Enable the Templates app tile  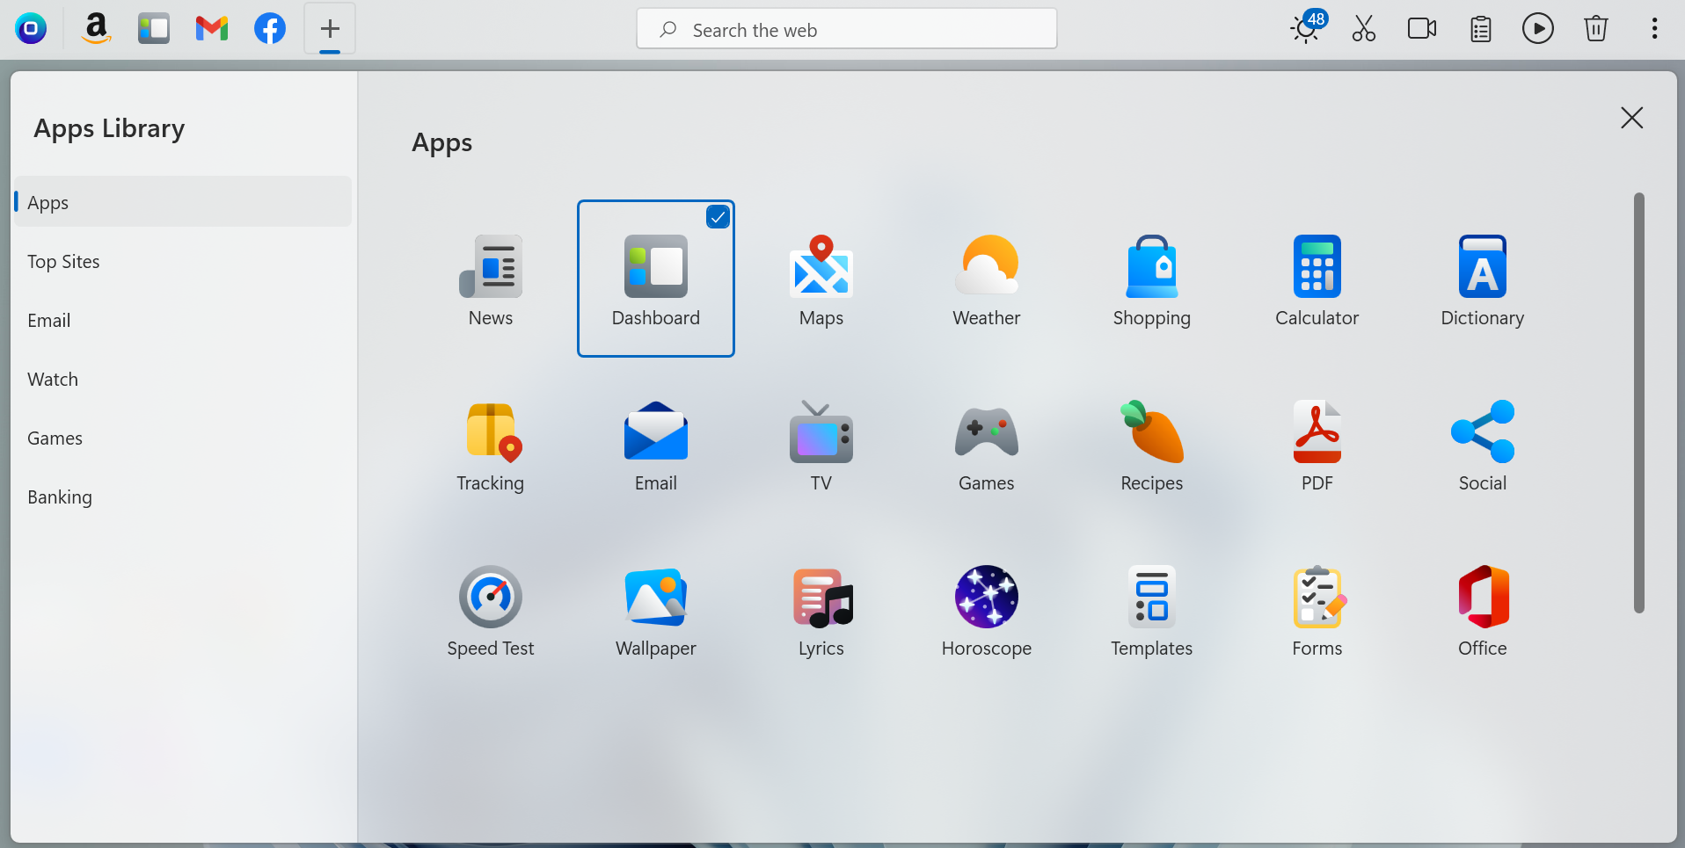coord(1151,609)
